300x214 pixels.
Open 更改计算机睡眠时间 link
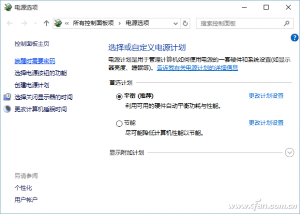point(40,109)
